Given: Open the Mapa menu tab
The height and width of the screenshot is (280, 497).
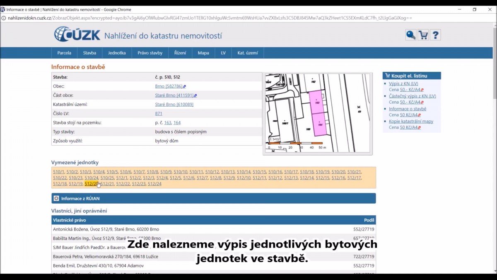Looking at the screenshot, I should pyautogui.click(x=203, y=53).
